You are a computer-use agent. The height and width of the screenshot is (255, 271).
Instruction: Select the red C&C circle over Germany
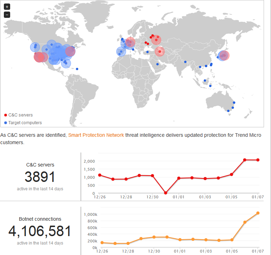[x=130, y=42]
